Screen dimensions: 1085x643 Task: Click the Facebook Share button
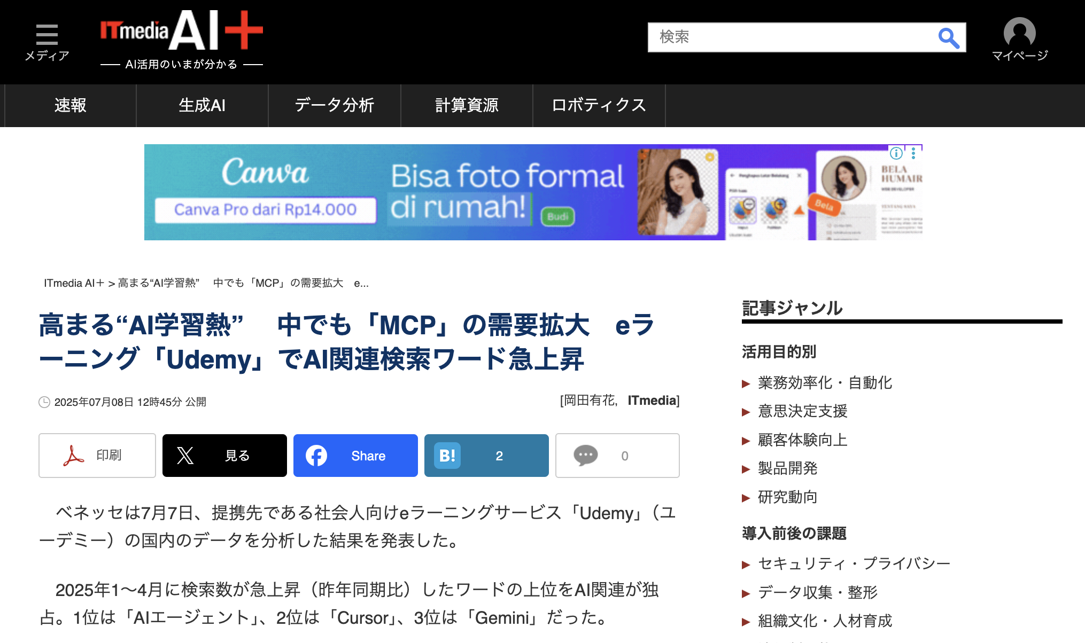pos(355,456)
